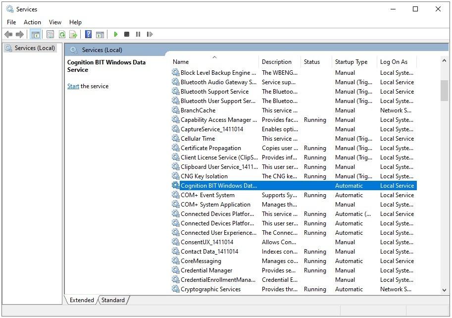Click the scrollbar down arrow on the right
The image size is (452, 318).
tap(444, 289)
